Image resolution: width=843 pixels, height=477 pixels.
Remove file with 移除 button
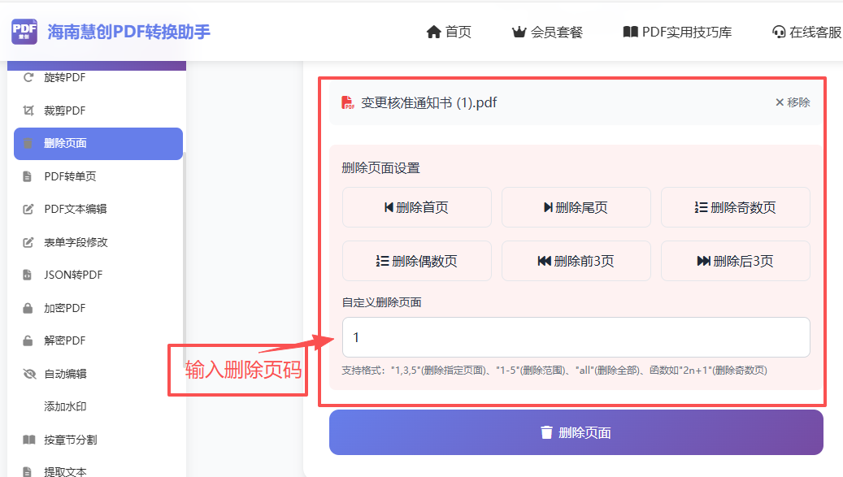(x=793, y=102)
